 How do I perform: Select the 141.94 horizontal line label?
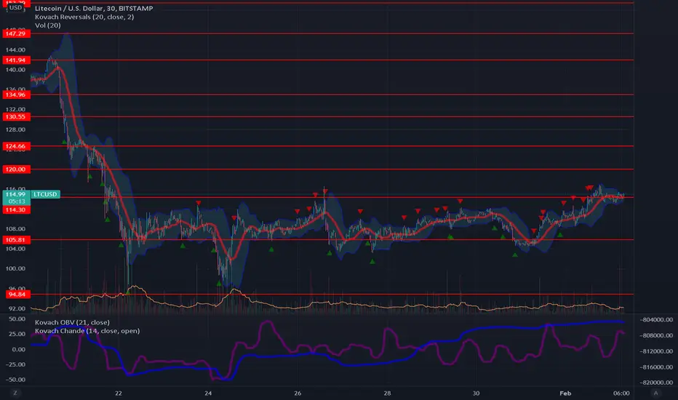click(17, 60)
